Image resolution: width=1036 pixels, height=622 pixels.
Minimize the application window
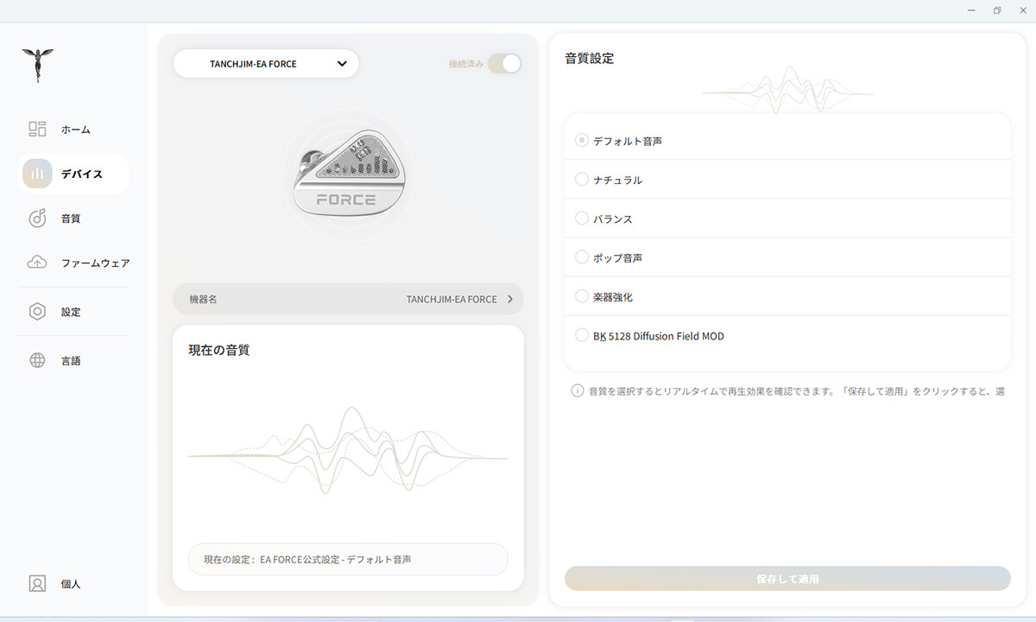(973, 10)
